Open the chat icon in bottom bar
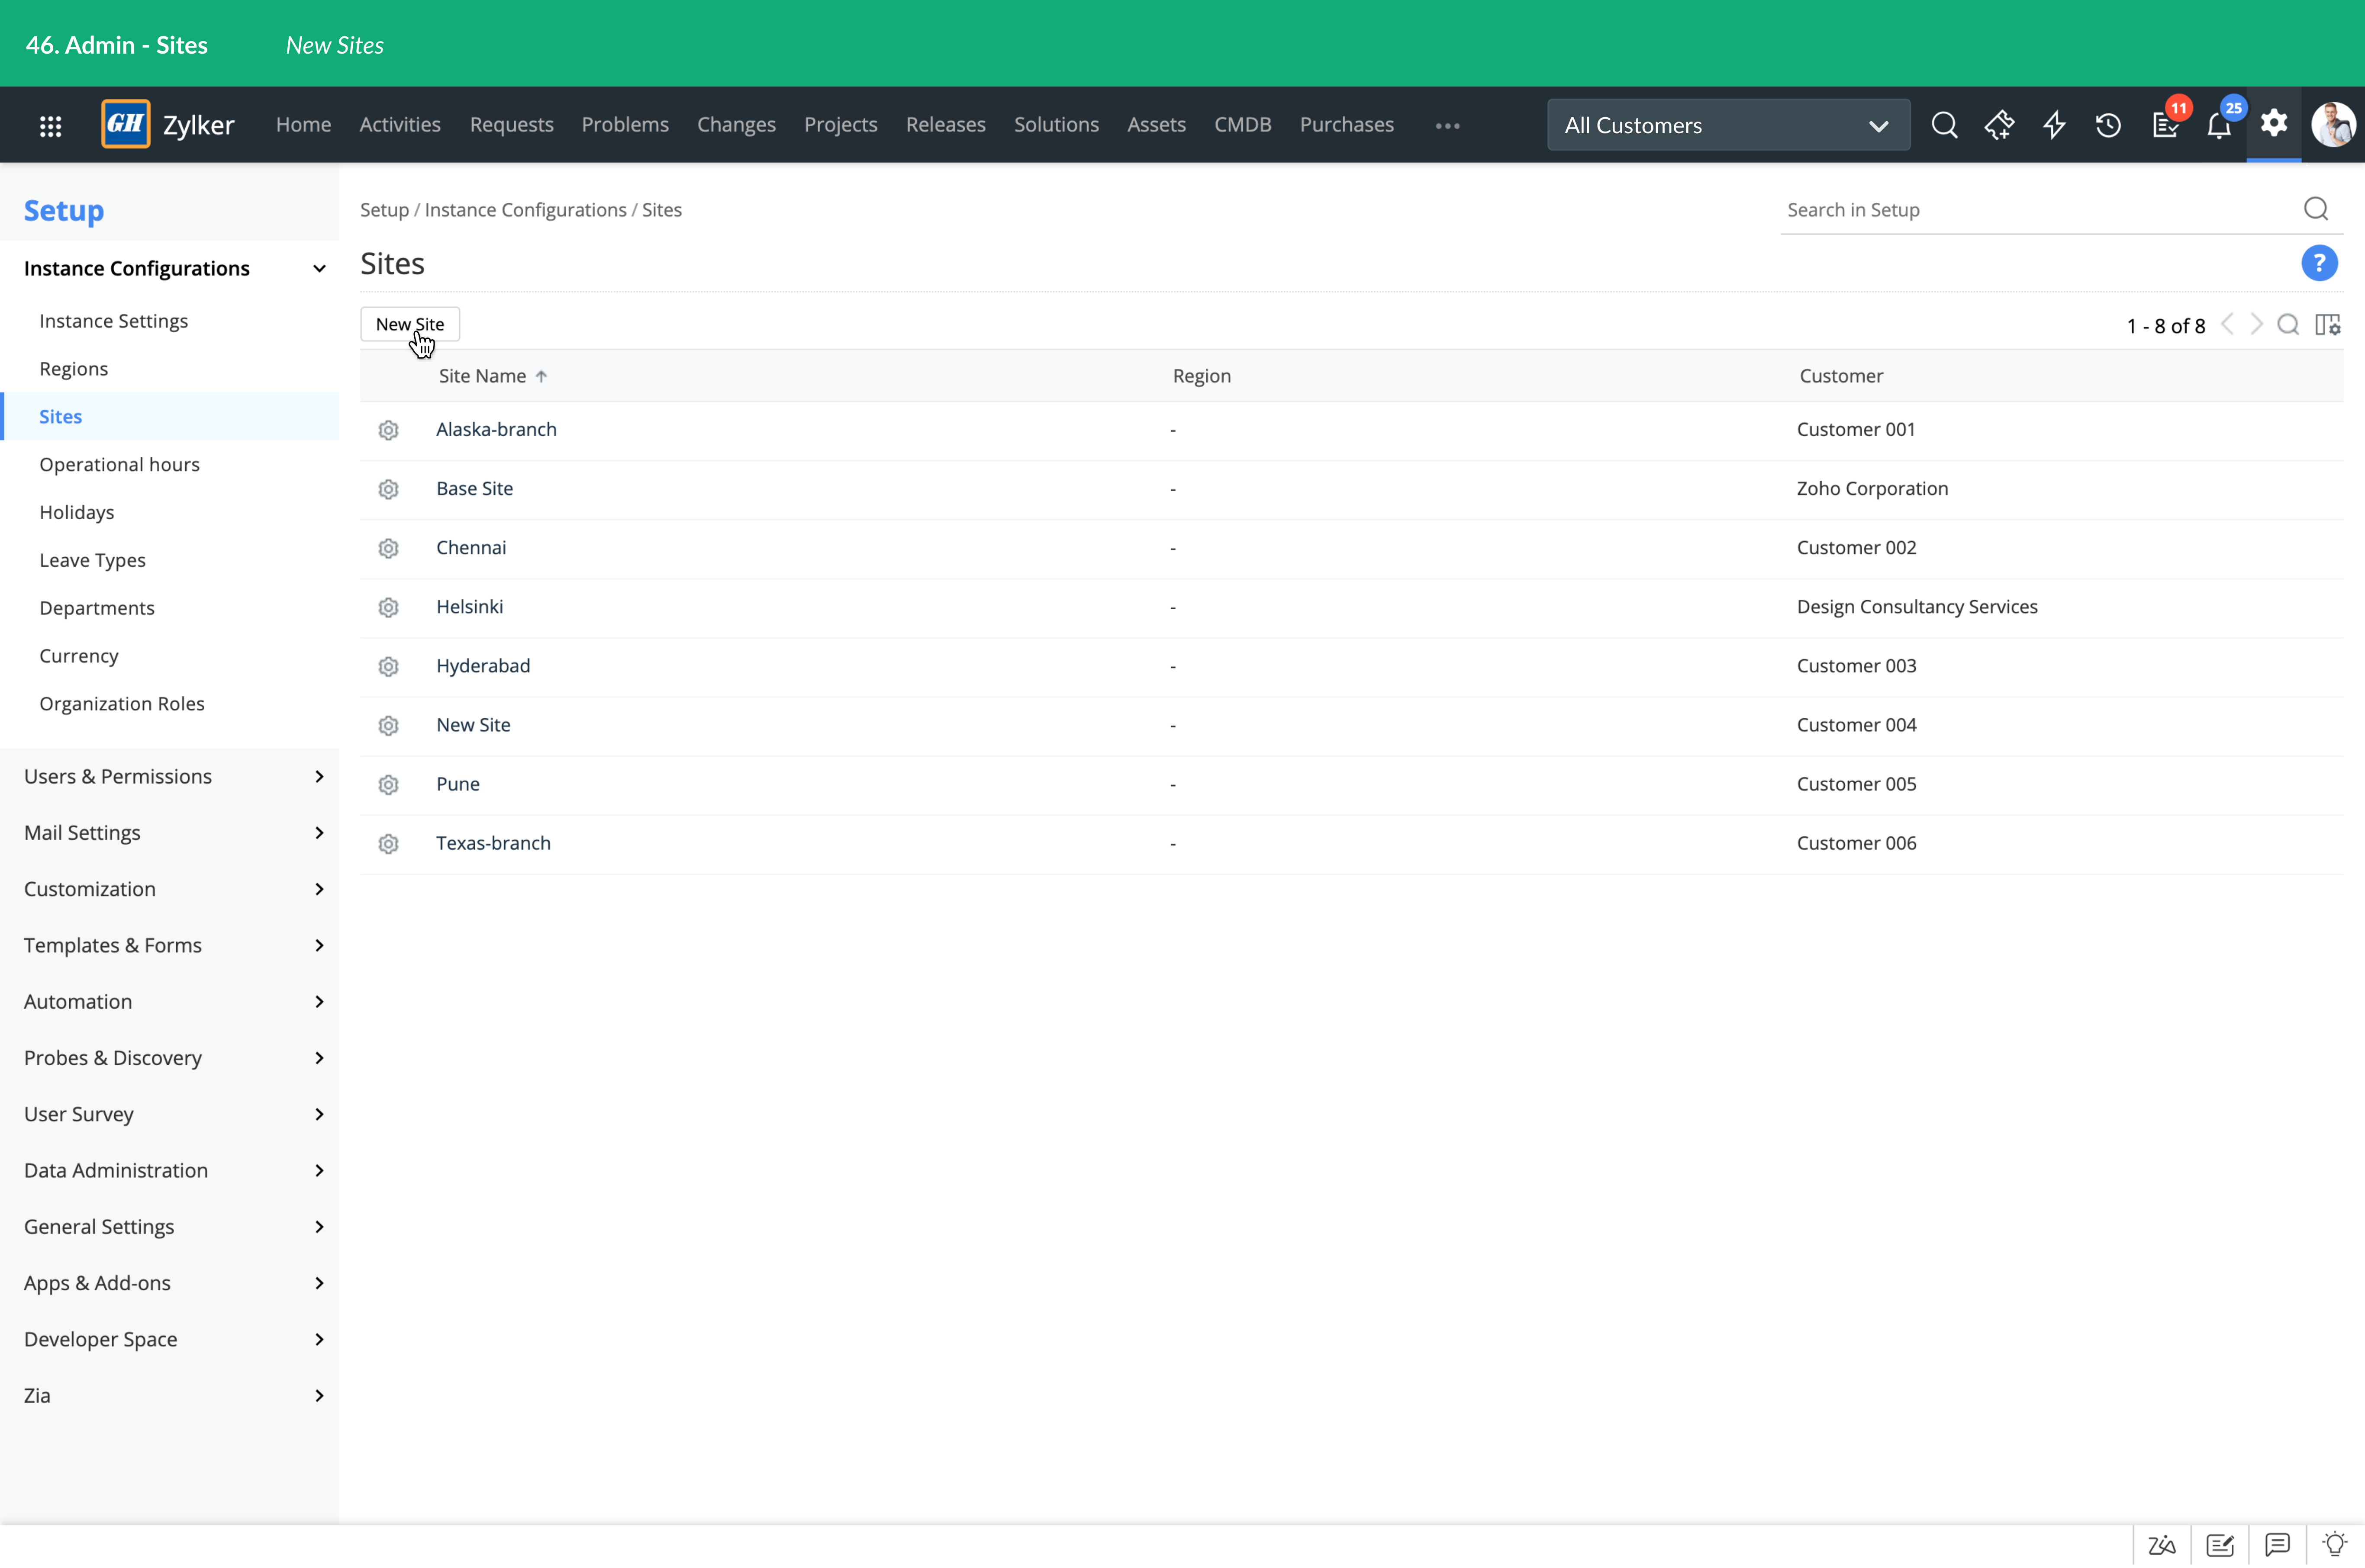 [x=2278, y=1545]
